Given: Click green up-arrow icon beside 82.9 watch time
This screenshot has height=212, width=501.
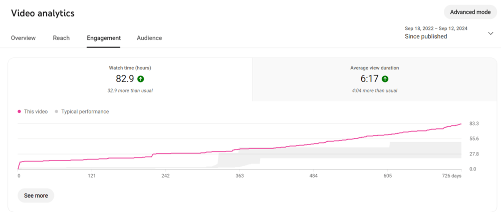Looking at the screenshot, I should click(x=141, y=78).
